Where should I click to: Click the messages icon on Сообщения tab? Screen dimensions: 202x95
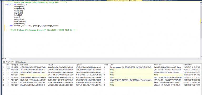pos(17,62)
